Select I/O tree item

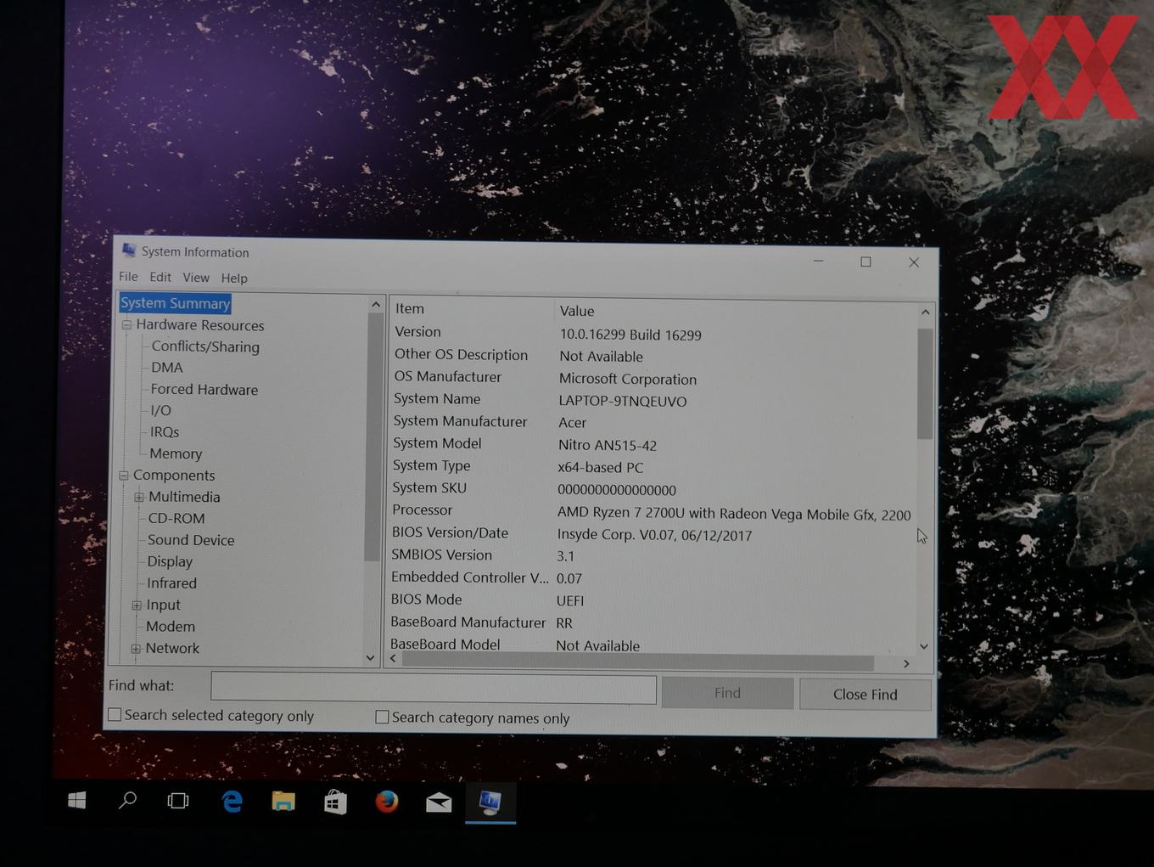click(x=160, y=410)
